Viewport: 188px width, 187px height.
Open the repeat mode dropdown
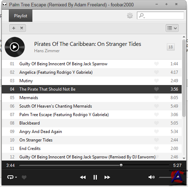point(12,177)
